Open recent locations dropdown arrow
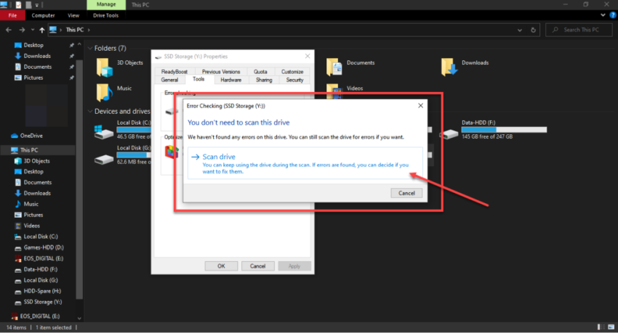618x333 pixels. coord(33,30)
